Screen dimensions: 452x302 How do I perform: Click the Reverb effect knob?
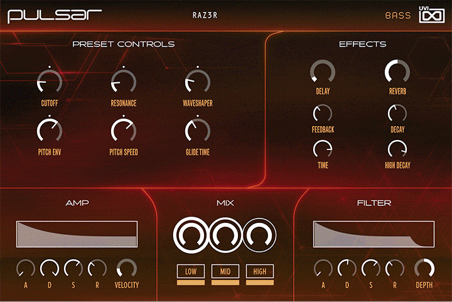pyautogui.click(x=397, y=72)
